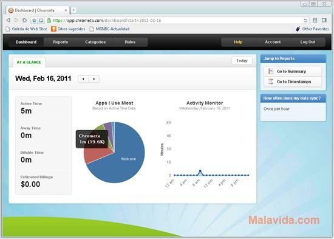
Task: Click the Dashboard tab favicon
Action: tap(11, 10)
